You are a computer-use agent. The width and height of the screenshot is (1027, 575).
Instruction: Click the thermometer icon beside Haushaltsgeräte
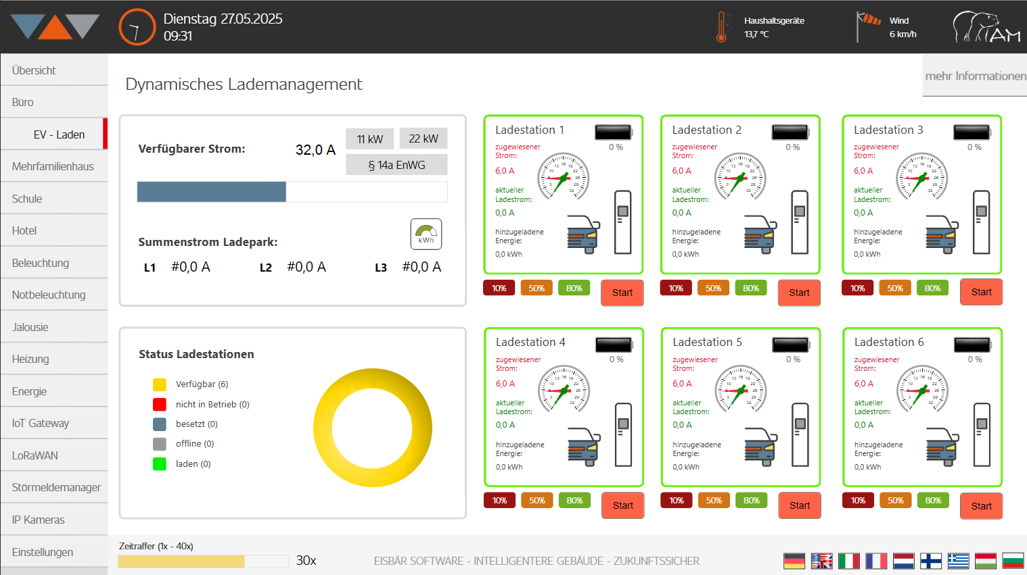[721, 27]
